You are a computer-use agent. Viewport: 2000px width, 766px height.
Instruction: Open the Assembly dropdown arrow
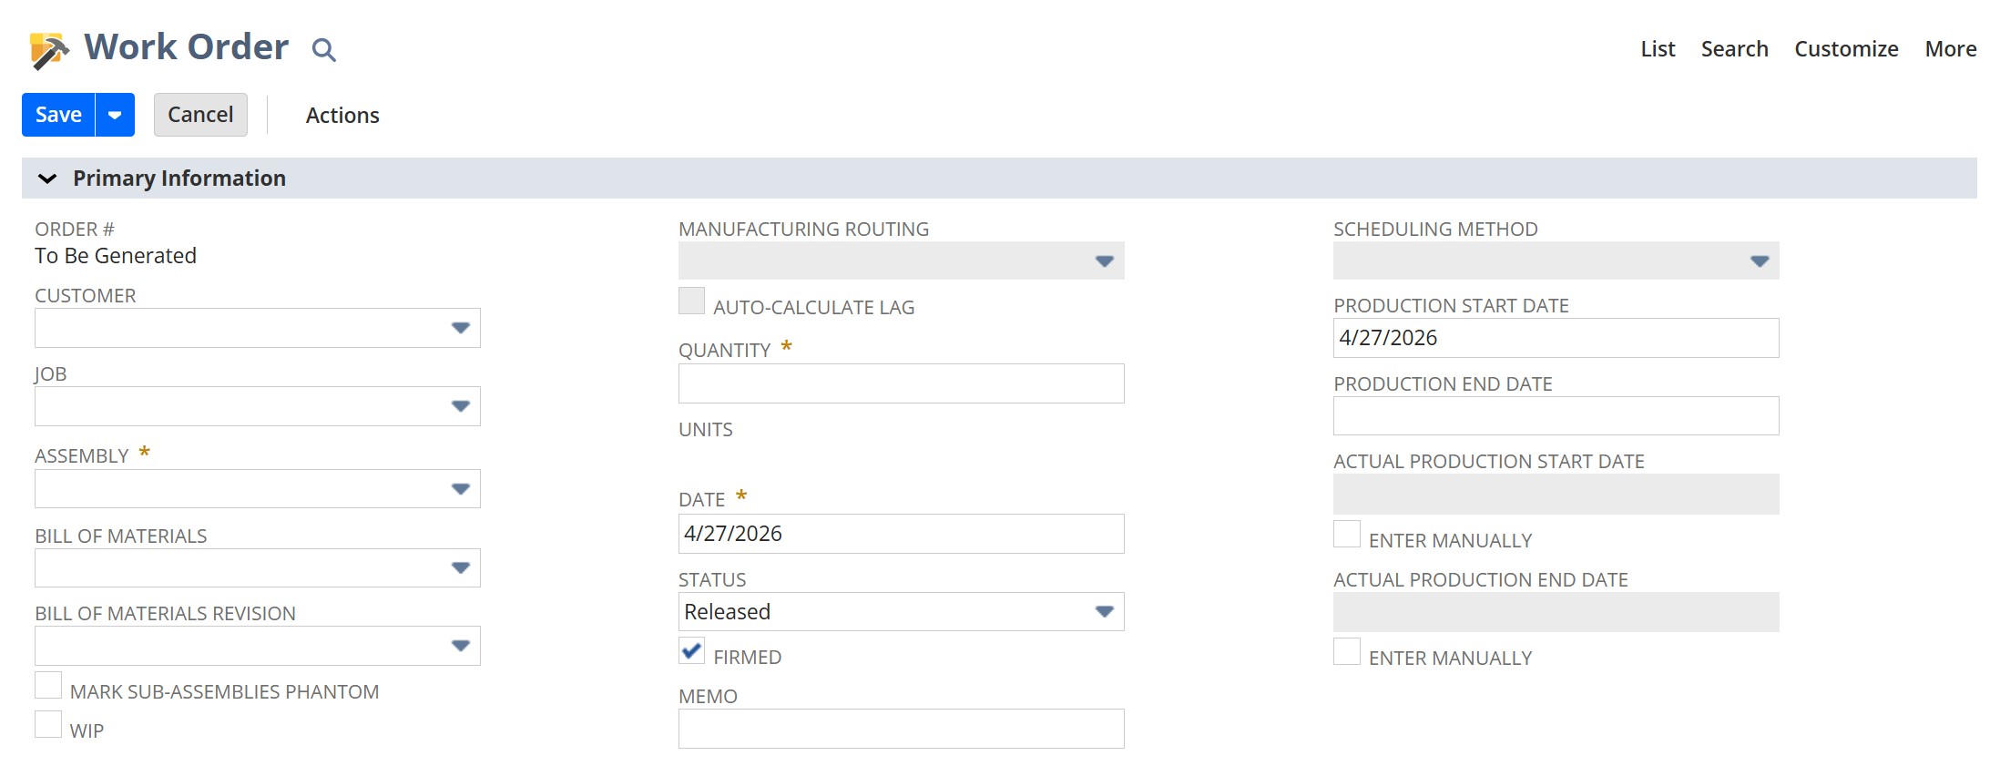(461, 488)
